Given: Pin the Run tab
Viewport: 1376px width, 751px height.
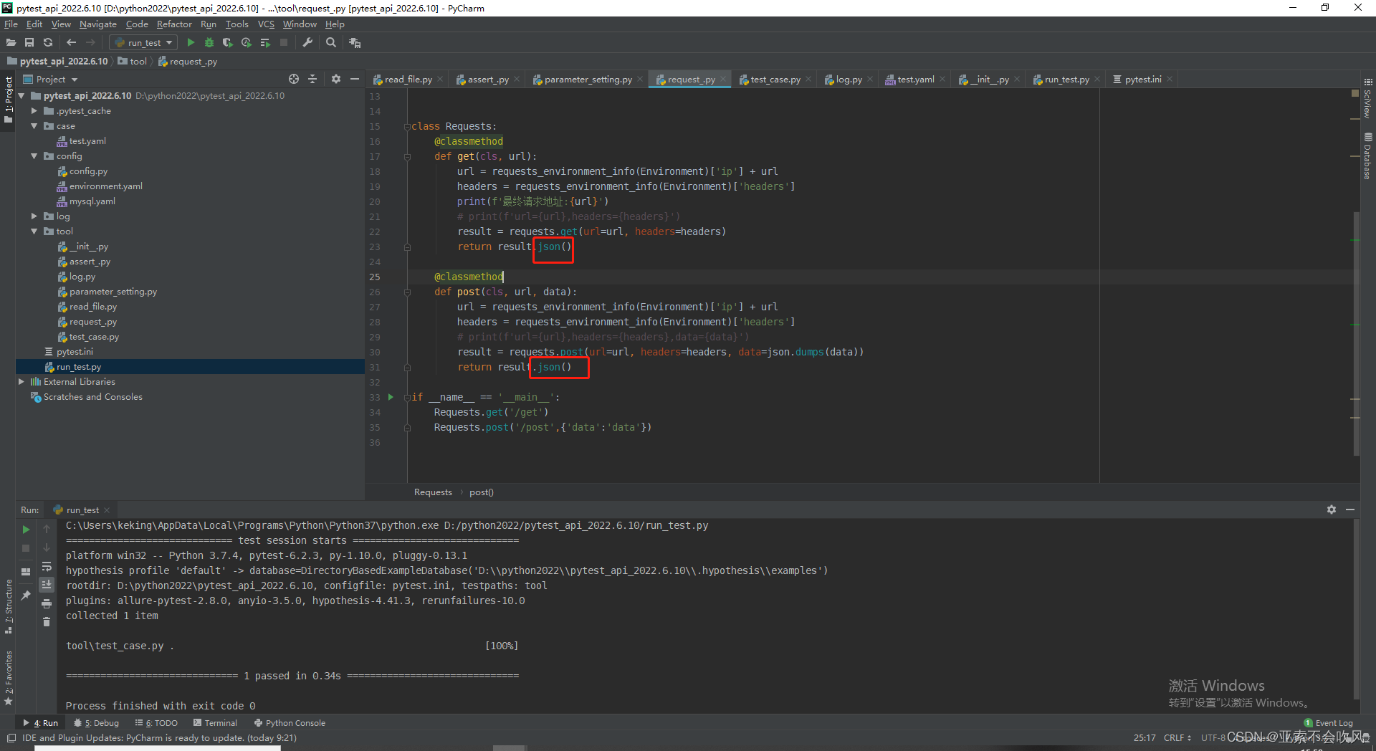Looking at the screenshot, I should [26, 595].
